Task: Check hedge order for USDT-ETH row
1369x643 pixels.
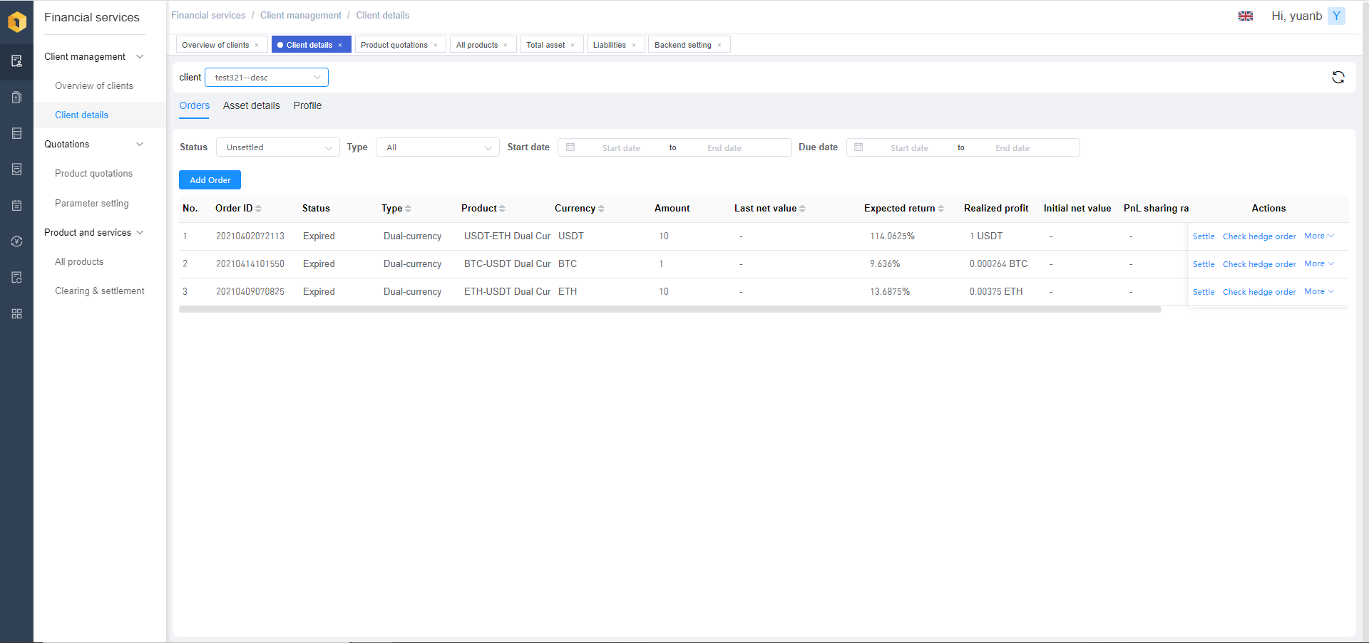Action: tap(1259, 236)
